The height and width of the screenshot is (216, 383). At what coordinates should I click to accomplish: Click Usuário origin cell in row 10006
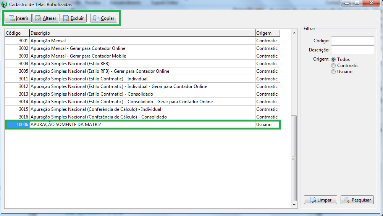[268, 124]
